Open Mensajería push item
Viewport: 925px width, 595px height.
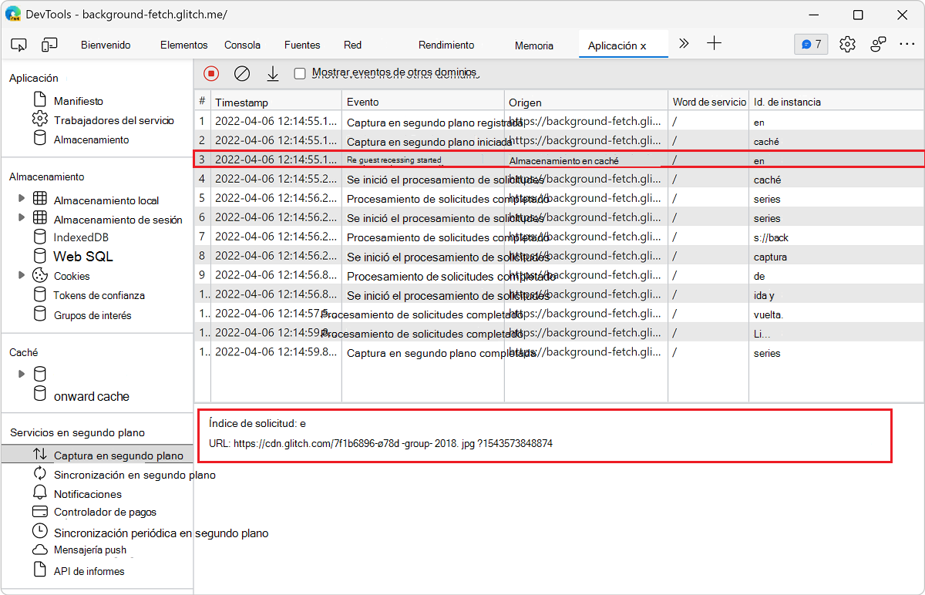(89, 550)
